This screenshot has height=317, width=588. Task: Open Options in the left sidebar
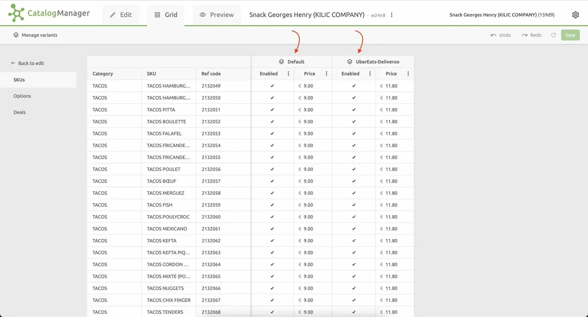pos(22,96)
